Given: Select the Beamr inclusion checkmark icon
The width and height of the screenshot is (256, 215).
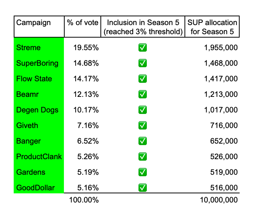Looking at the screenshot, I should coord(143,94).
